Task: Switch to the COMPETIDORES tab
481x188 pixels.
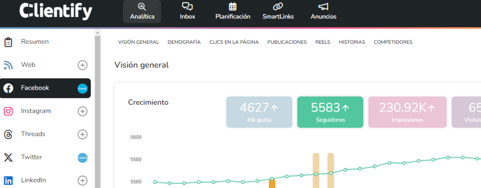Action: pyautogui.click(x=393, y=42)
